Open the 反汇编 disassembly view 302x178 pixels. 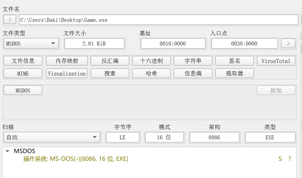point(110,61)
